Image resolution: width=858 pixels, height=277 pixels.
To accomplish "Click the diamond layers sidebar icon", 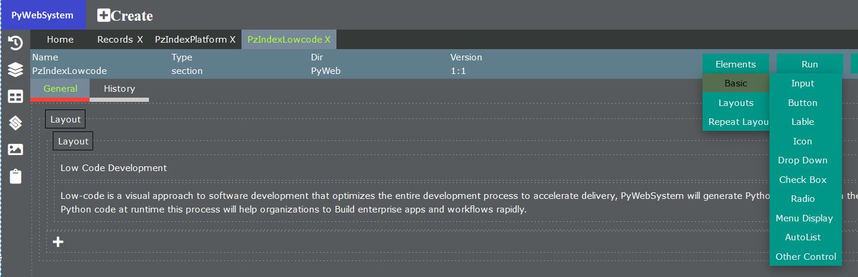I will point(15,123).
